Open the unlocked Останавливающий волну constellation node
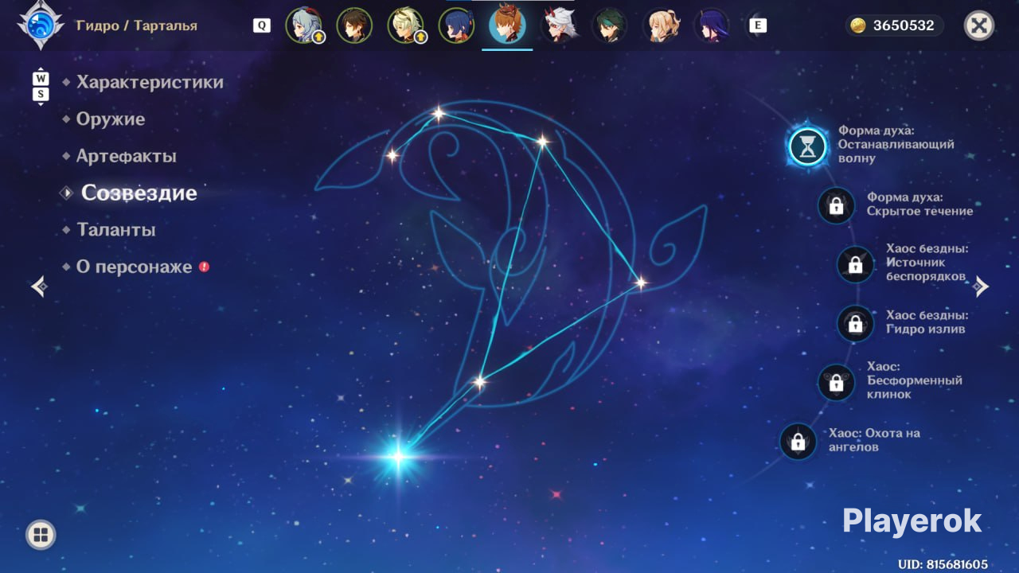Screen dimensions: 1019x573 [x=808, y=146]
